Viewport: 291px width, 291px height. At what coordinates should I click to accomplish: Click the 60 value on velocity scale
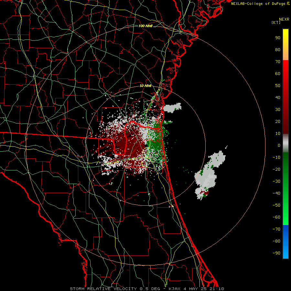(x=278, y=73)
